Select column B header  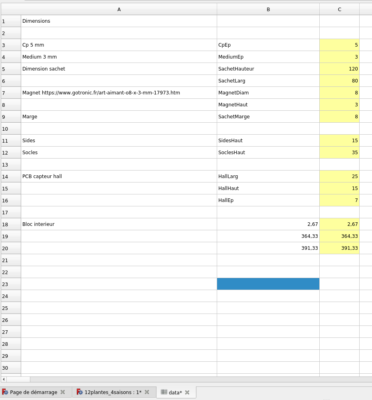(268, 10)
